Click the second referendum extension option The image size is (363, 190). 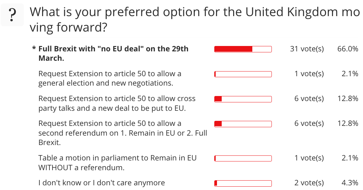tap(123, 133)
